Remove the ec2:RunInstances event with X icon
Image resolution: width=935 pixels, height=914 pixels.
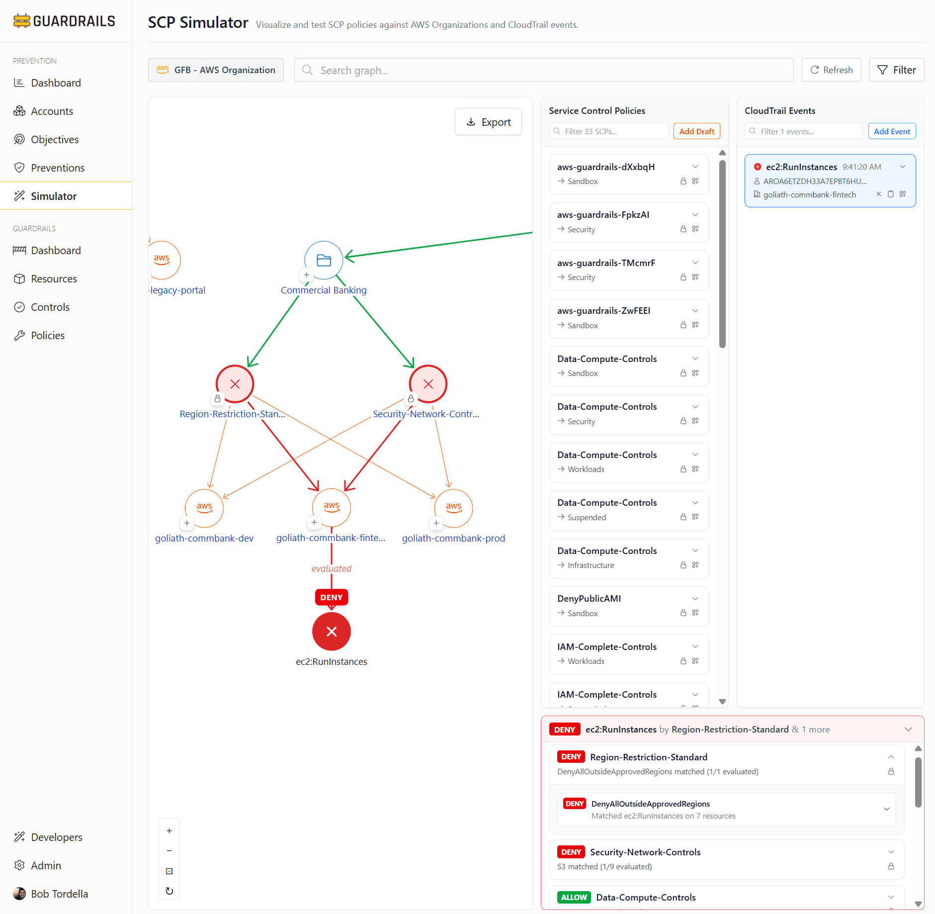pyautogui.click(x=878, y=194)
